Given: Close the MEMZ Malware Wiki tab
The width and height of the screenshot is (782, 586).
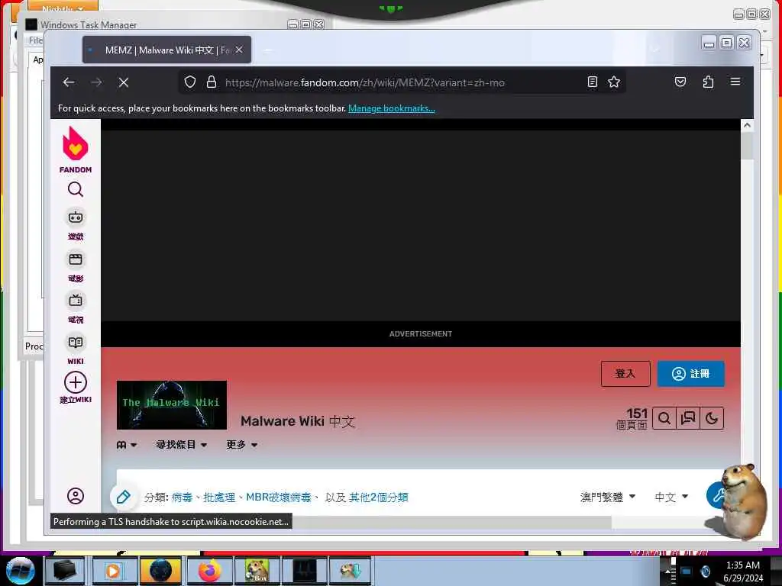Looking at the screenshot, I should coord(239,50).
